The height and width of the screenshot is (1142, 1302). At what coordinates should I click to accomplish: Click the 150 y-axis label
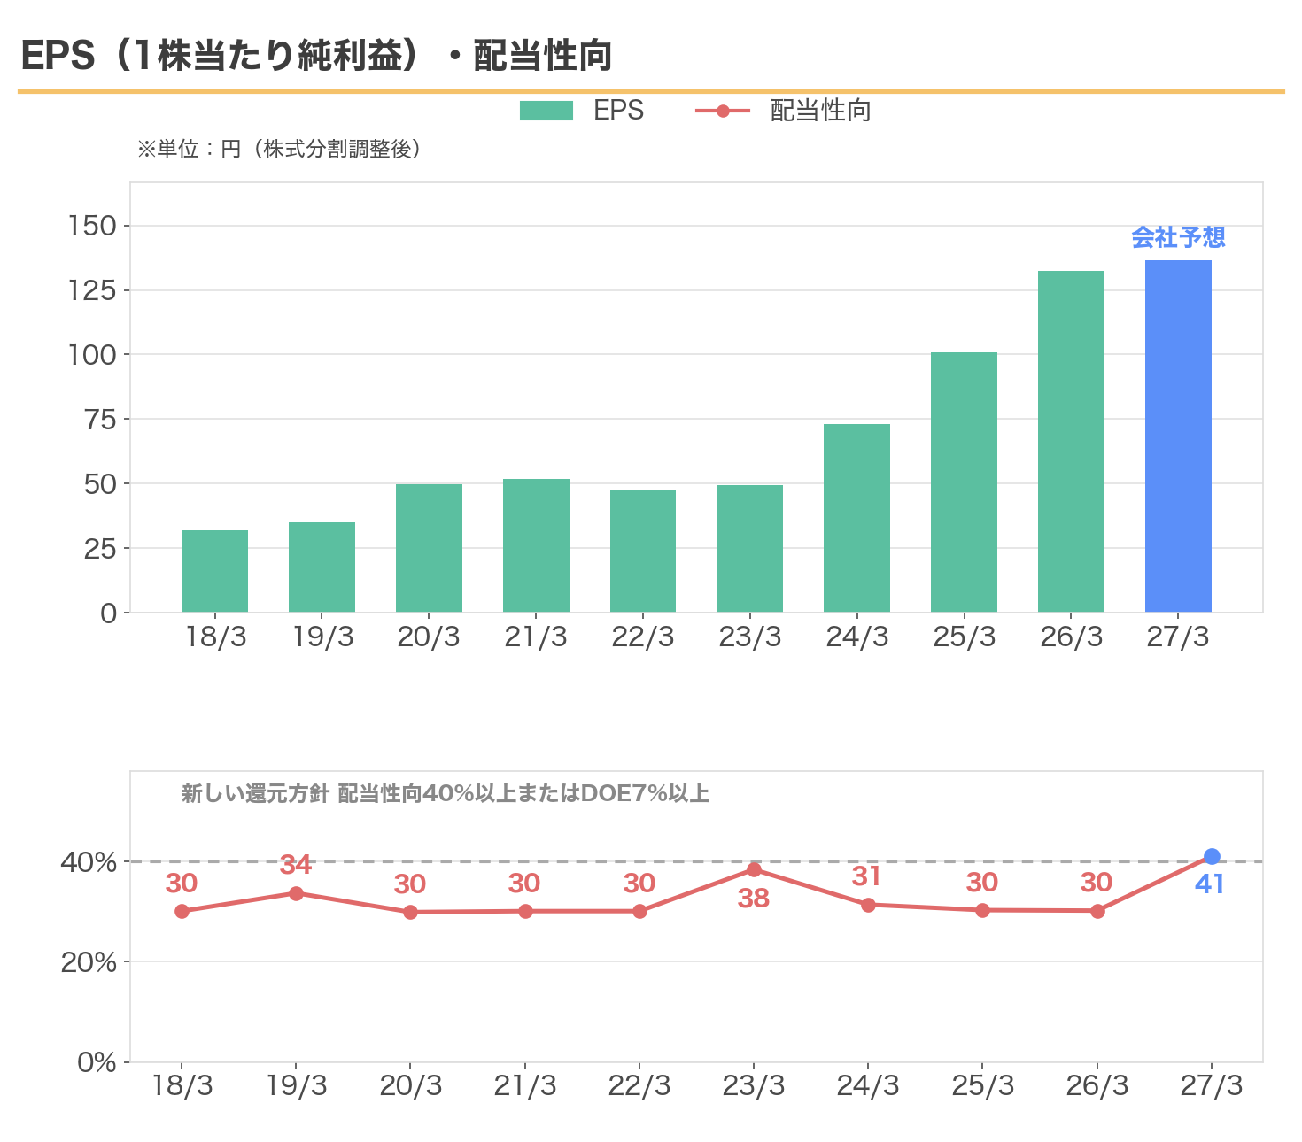click(x=92, y=226)
